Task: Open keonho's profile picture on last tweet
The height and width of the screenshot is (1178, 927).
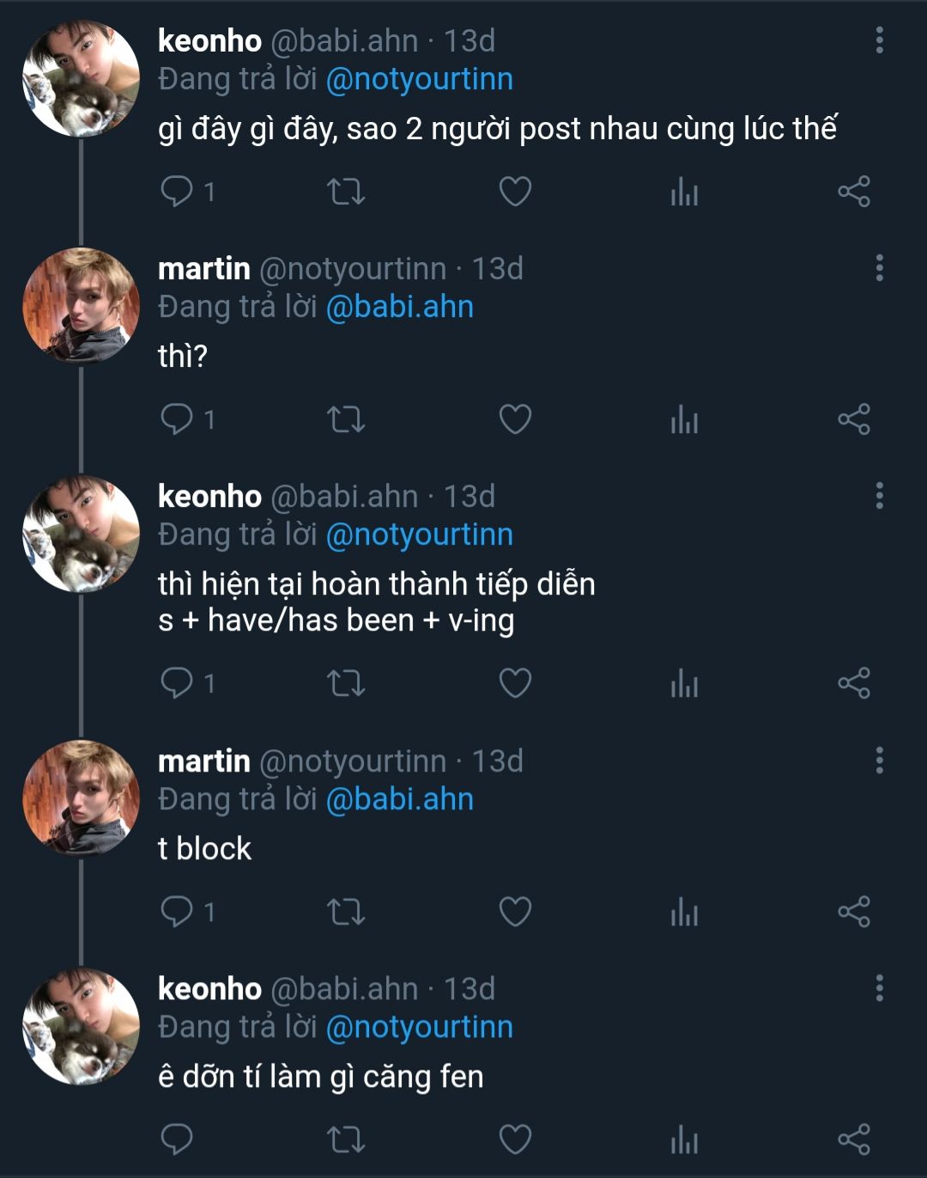Action: (81, 1026)
